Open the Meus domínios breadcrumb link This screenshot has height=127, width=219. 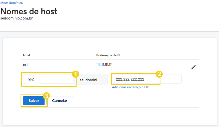[12, 3]
